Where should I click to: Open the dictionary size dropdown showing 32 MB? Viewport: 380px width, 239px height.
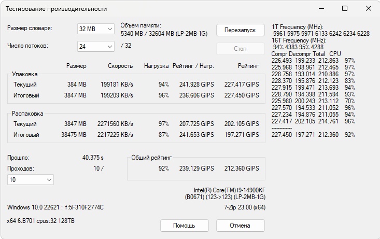(95, 29)
